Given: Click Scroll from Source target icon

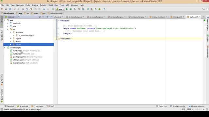Looking at the screenshot, I should [40, 17].
